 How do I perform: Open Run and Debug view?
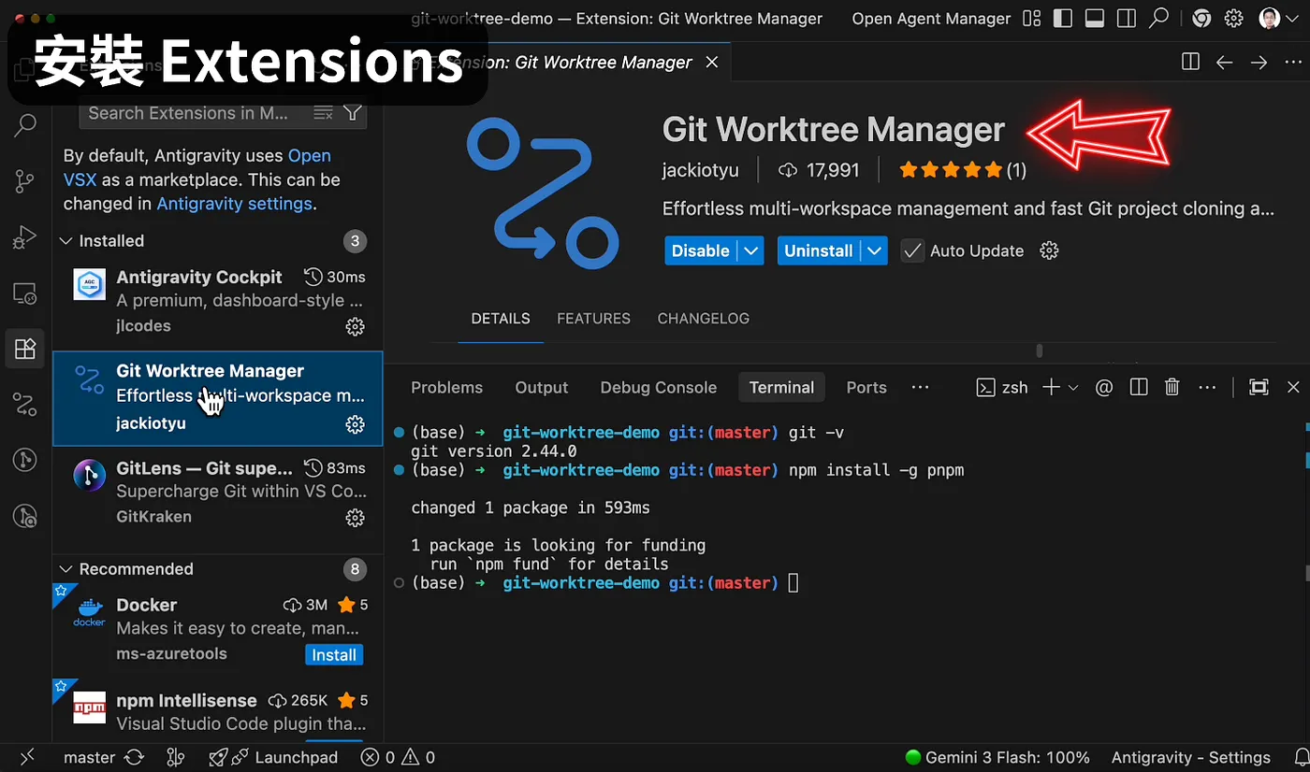[25, 237]
